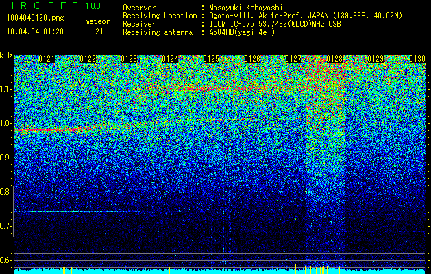Click the 'meteor' label
This screenshot has height=274, width=431.
pyautogui.click(x=97, y=21)
